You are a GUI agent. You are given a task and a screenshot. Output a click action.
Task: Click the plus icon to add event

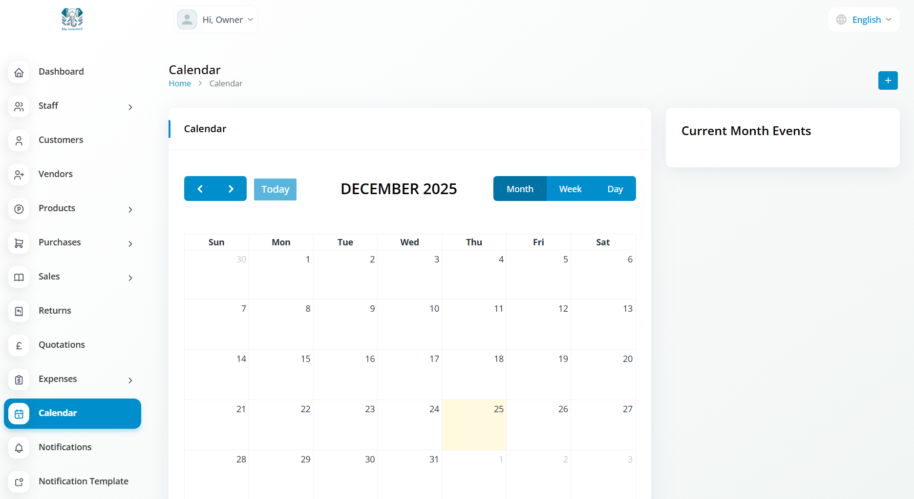(888, 80)
